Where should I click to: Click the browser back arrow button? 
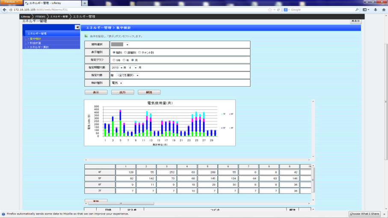(x=5, y=9)
